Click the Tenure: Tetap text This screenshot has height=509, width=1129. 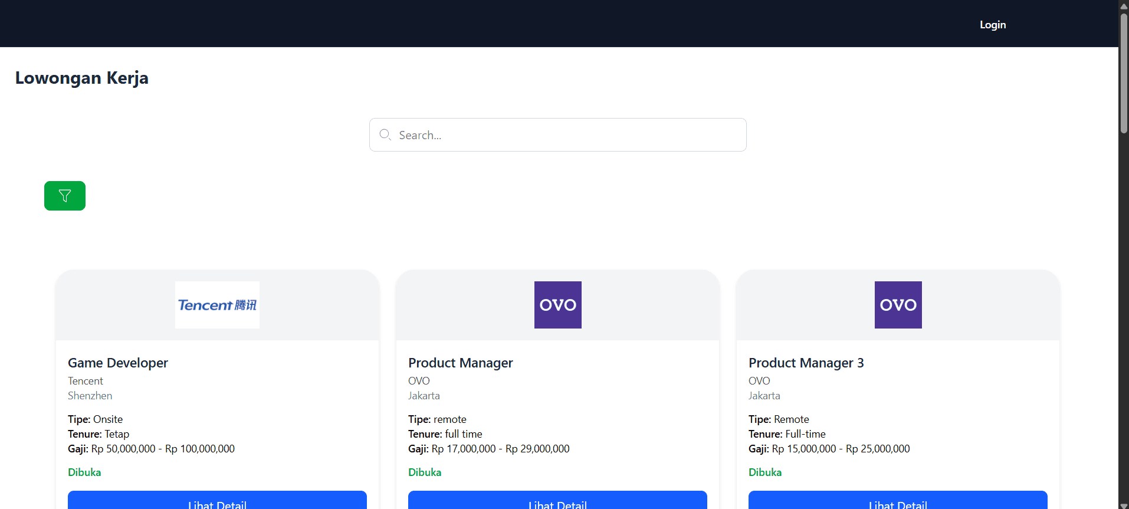[x=99, y=434]
